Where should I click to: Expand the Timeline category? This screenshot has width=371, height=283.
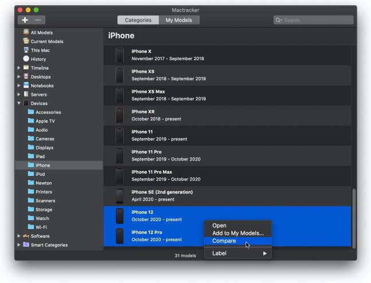19,68
